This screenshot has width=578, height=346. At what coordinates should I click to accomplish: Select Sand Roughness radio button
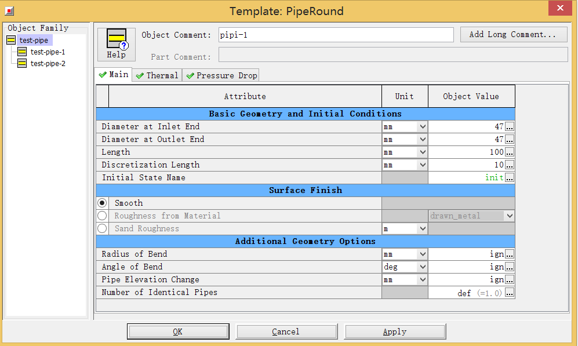pyautogui.click(x=103, y=228)
